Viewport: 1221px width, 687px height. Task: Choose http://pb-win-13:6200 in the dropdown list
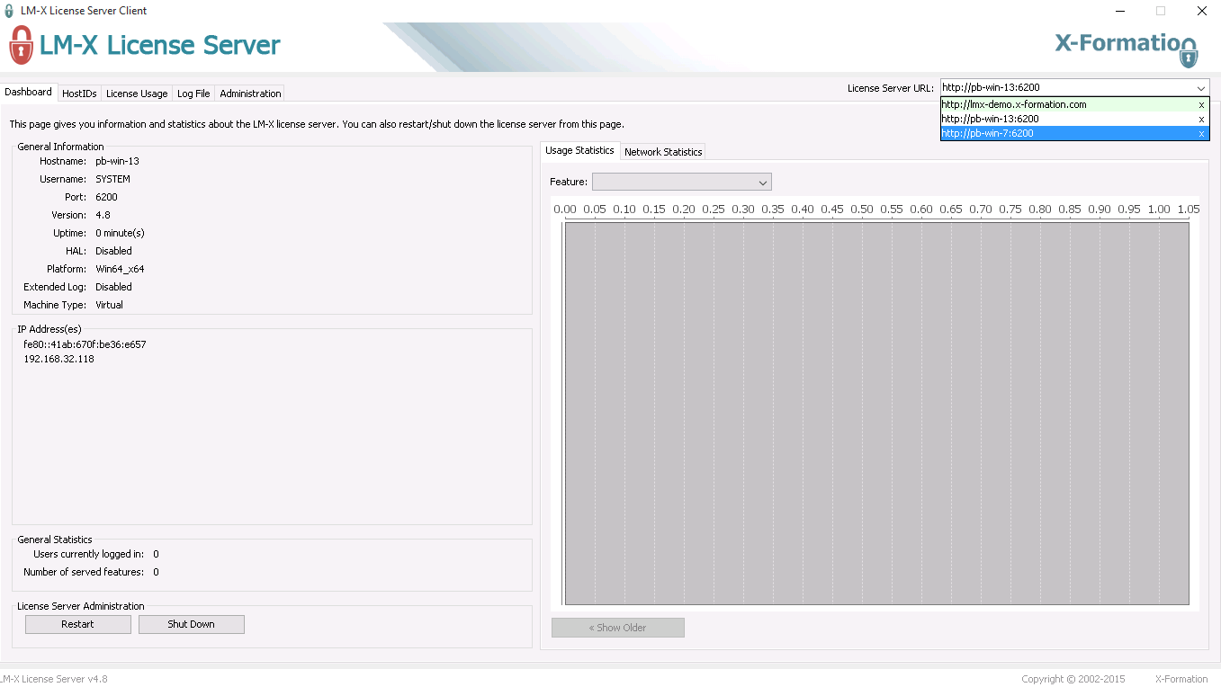(1067, 119)
